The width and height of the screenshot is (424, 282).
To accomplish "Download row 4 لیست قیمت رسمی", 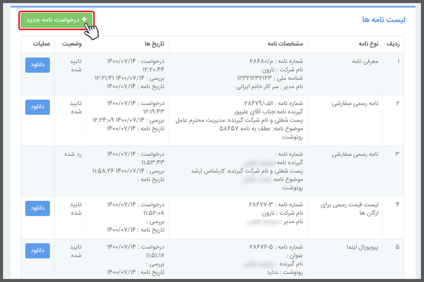I will (37, 208).
